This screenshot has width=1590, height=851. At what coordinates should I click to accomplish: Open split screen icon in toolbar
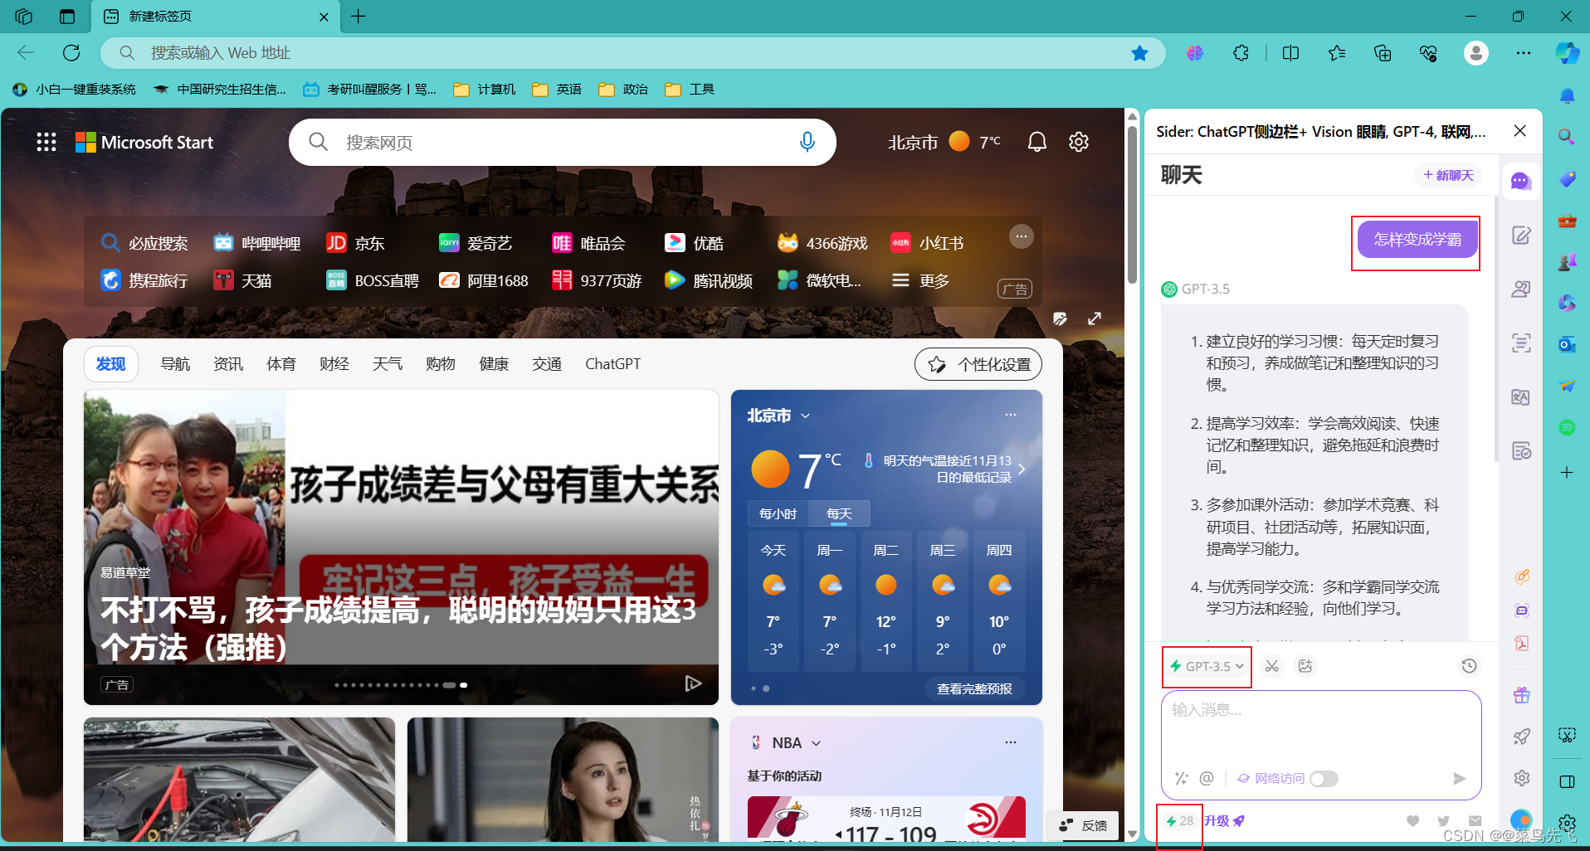click(x=1290, y=53)
